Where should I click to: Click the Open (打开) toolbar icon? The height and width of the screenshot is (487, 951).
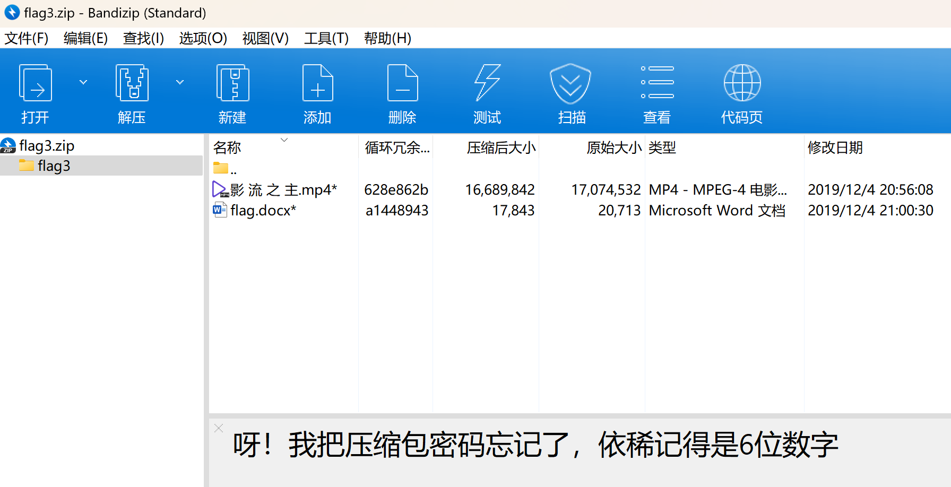point(36,83)
